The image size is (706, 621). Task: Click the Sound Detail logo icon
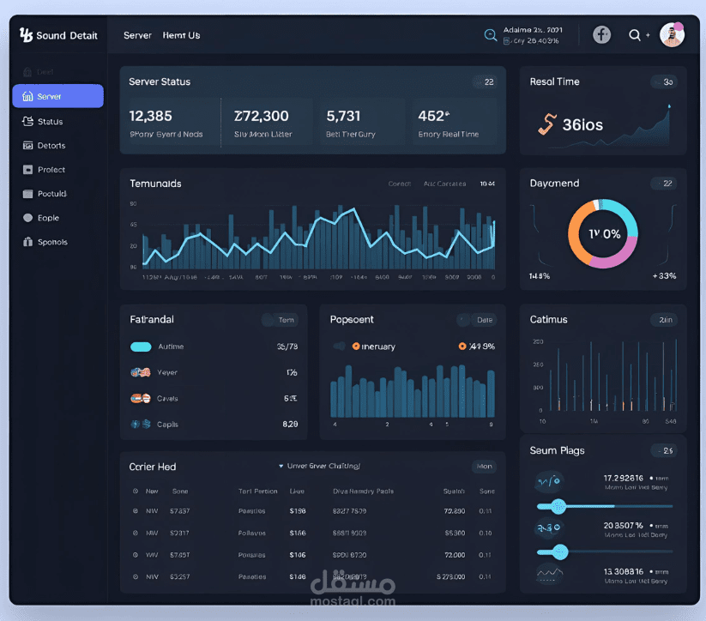click(26, 34)
